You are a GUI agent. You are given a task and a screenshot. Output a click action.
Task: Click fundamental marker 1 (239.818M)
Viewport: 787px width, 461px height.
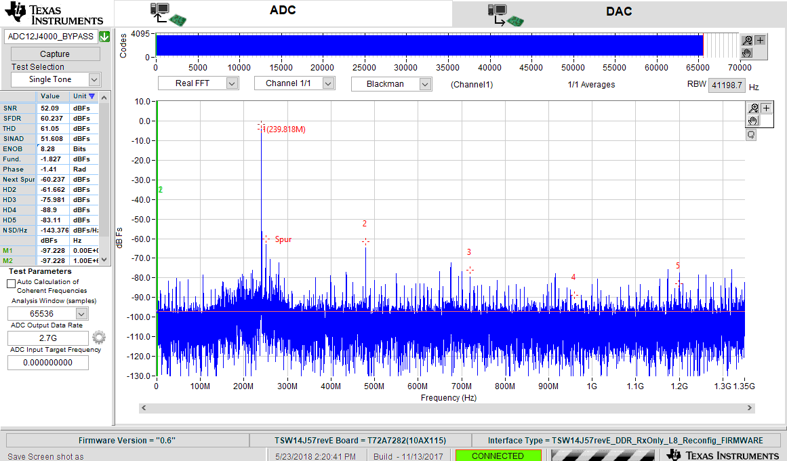(x=261, y=127)
